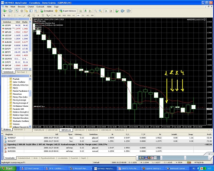Select the MACD indicator in Navigator

coord(15,88)
